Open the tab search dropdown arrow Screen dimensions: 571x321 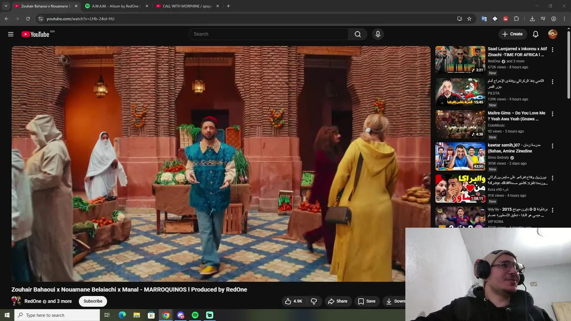pyautogui.click(x=6, y=6)
